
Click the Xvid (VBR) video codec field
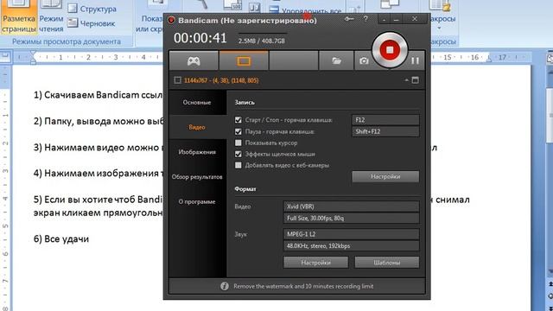[x=352, y=206]
